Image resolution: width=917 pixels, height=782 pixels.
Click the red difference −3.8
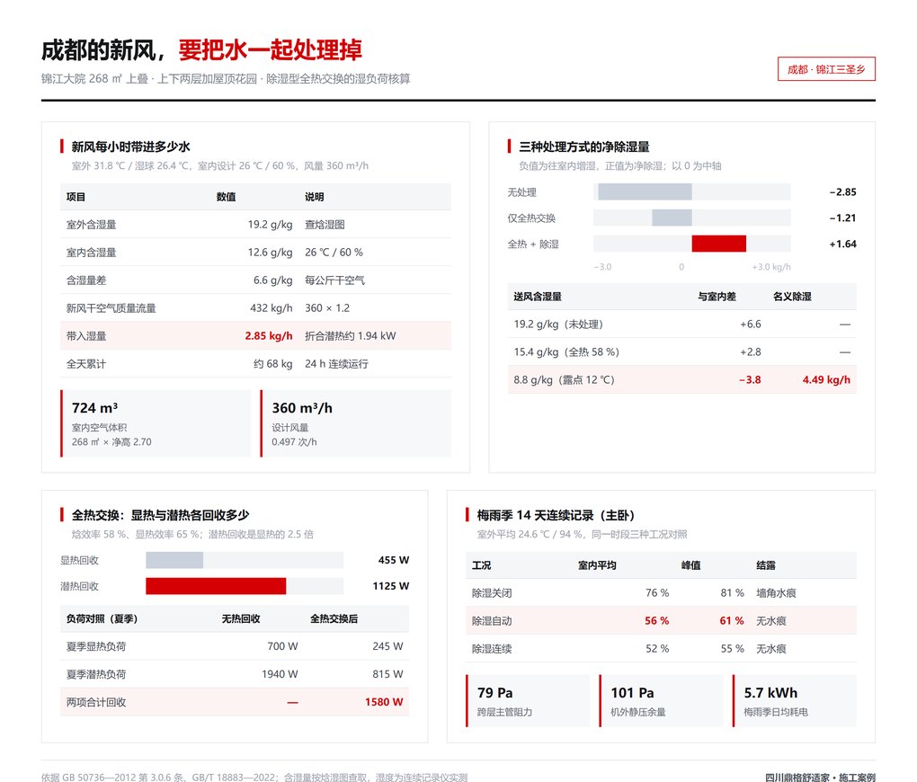(x=750, y=379)
